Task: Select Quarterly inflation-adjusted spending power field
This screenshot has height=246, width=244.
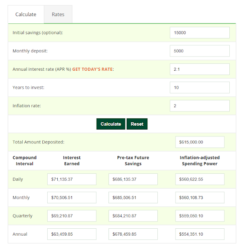Action: (199, 216)
